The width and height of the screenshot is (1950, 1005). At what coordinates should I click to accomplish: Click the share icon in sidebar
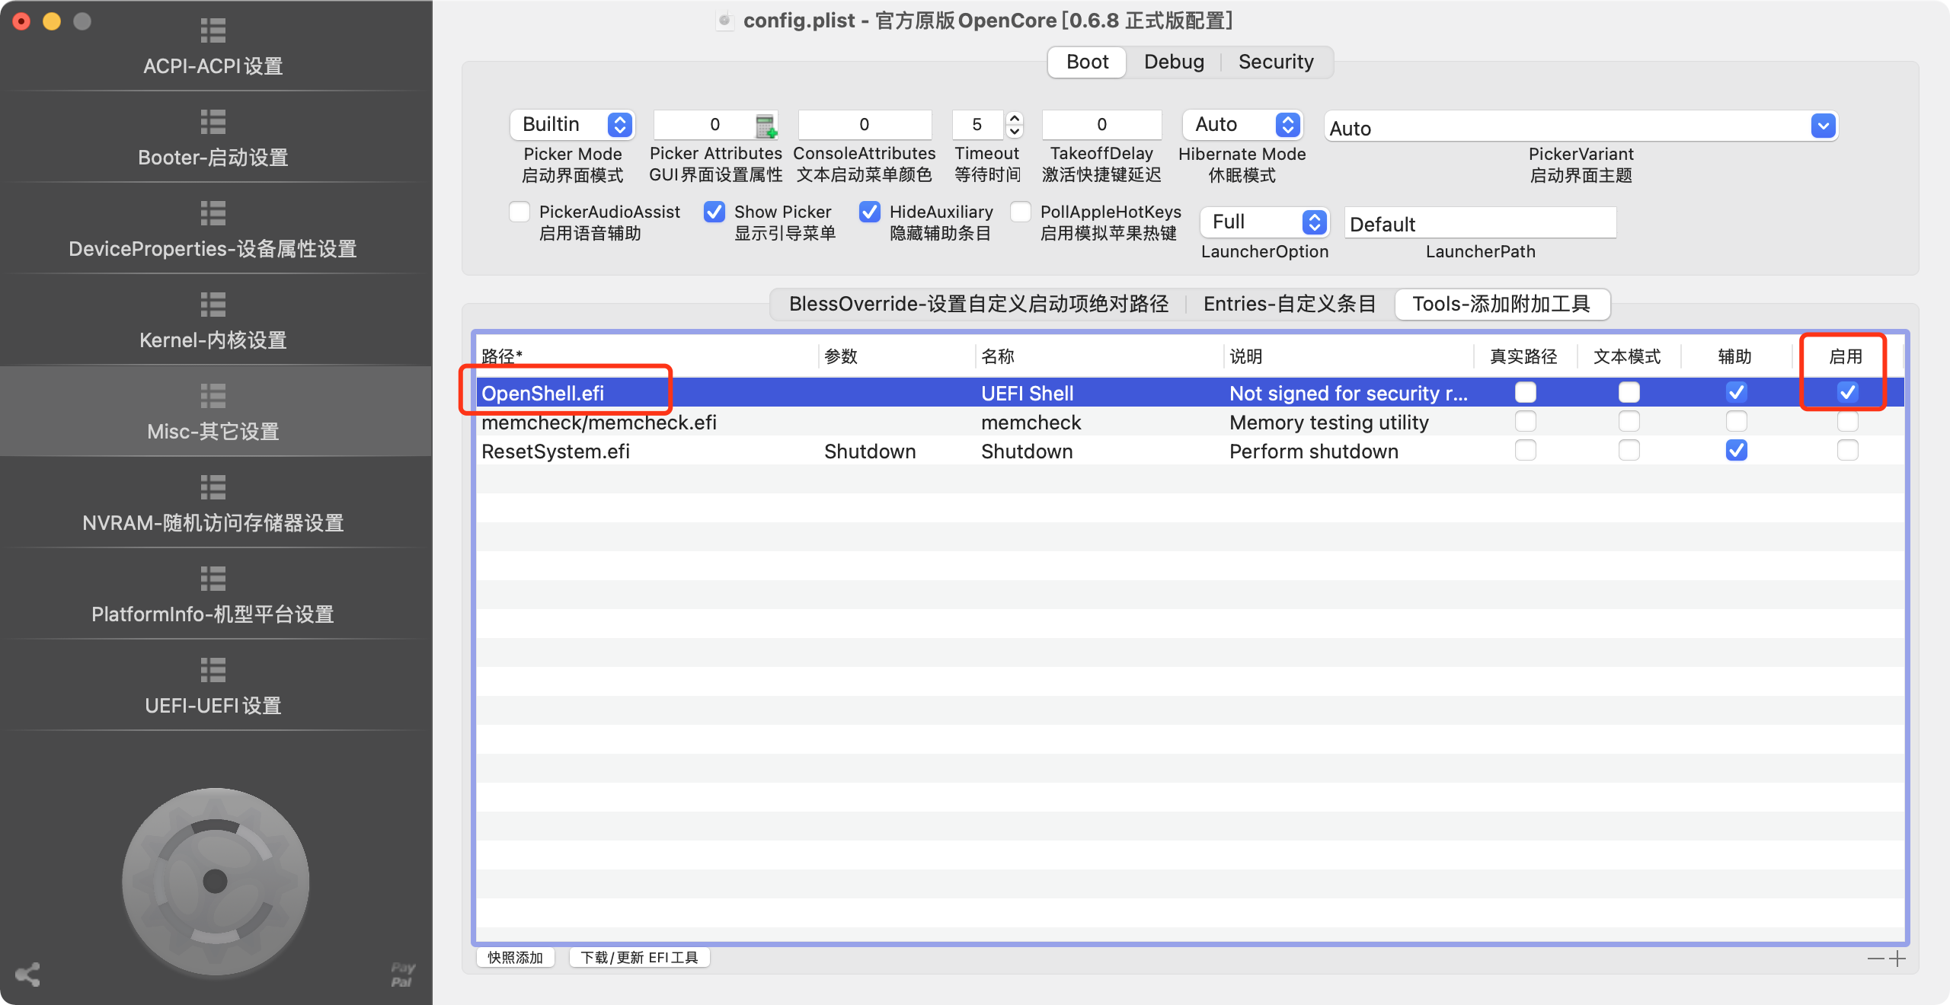pos(27,975)
